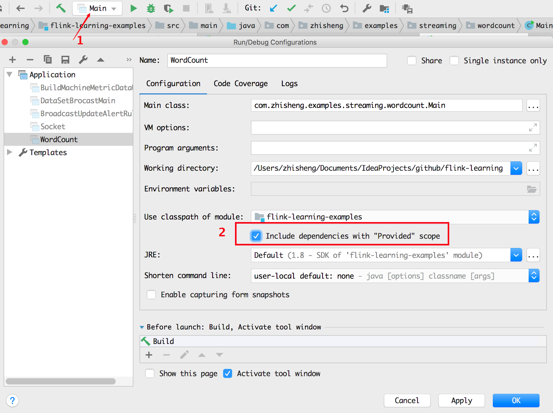Click Cancel to discard configuration changes
The height and width of the screenshot is (413, 553).
tap(407, 400)
